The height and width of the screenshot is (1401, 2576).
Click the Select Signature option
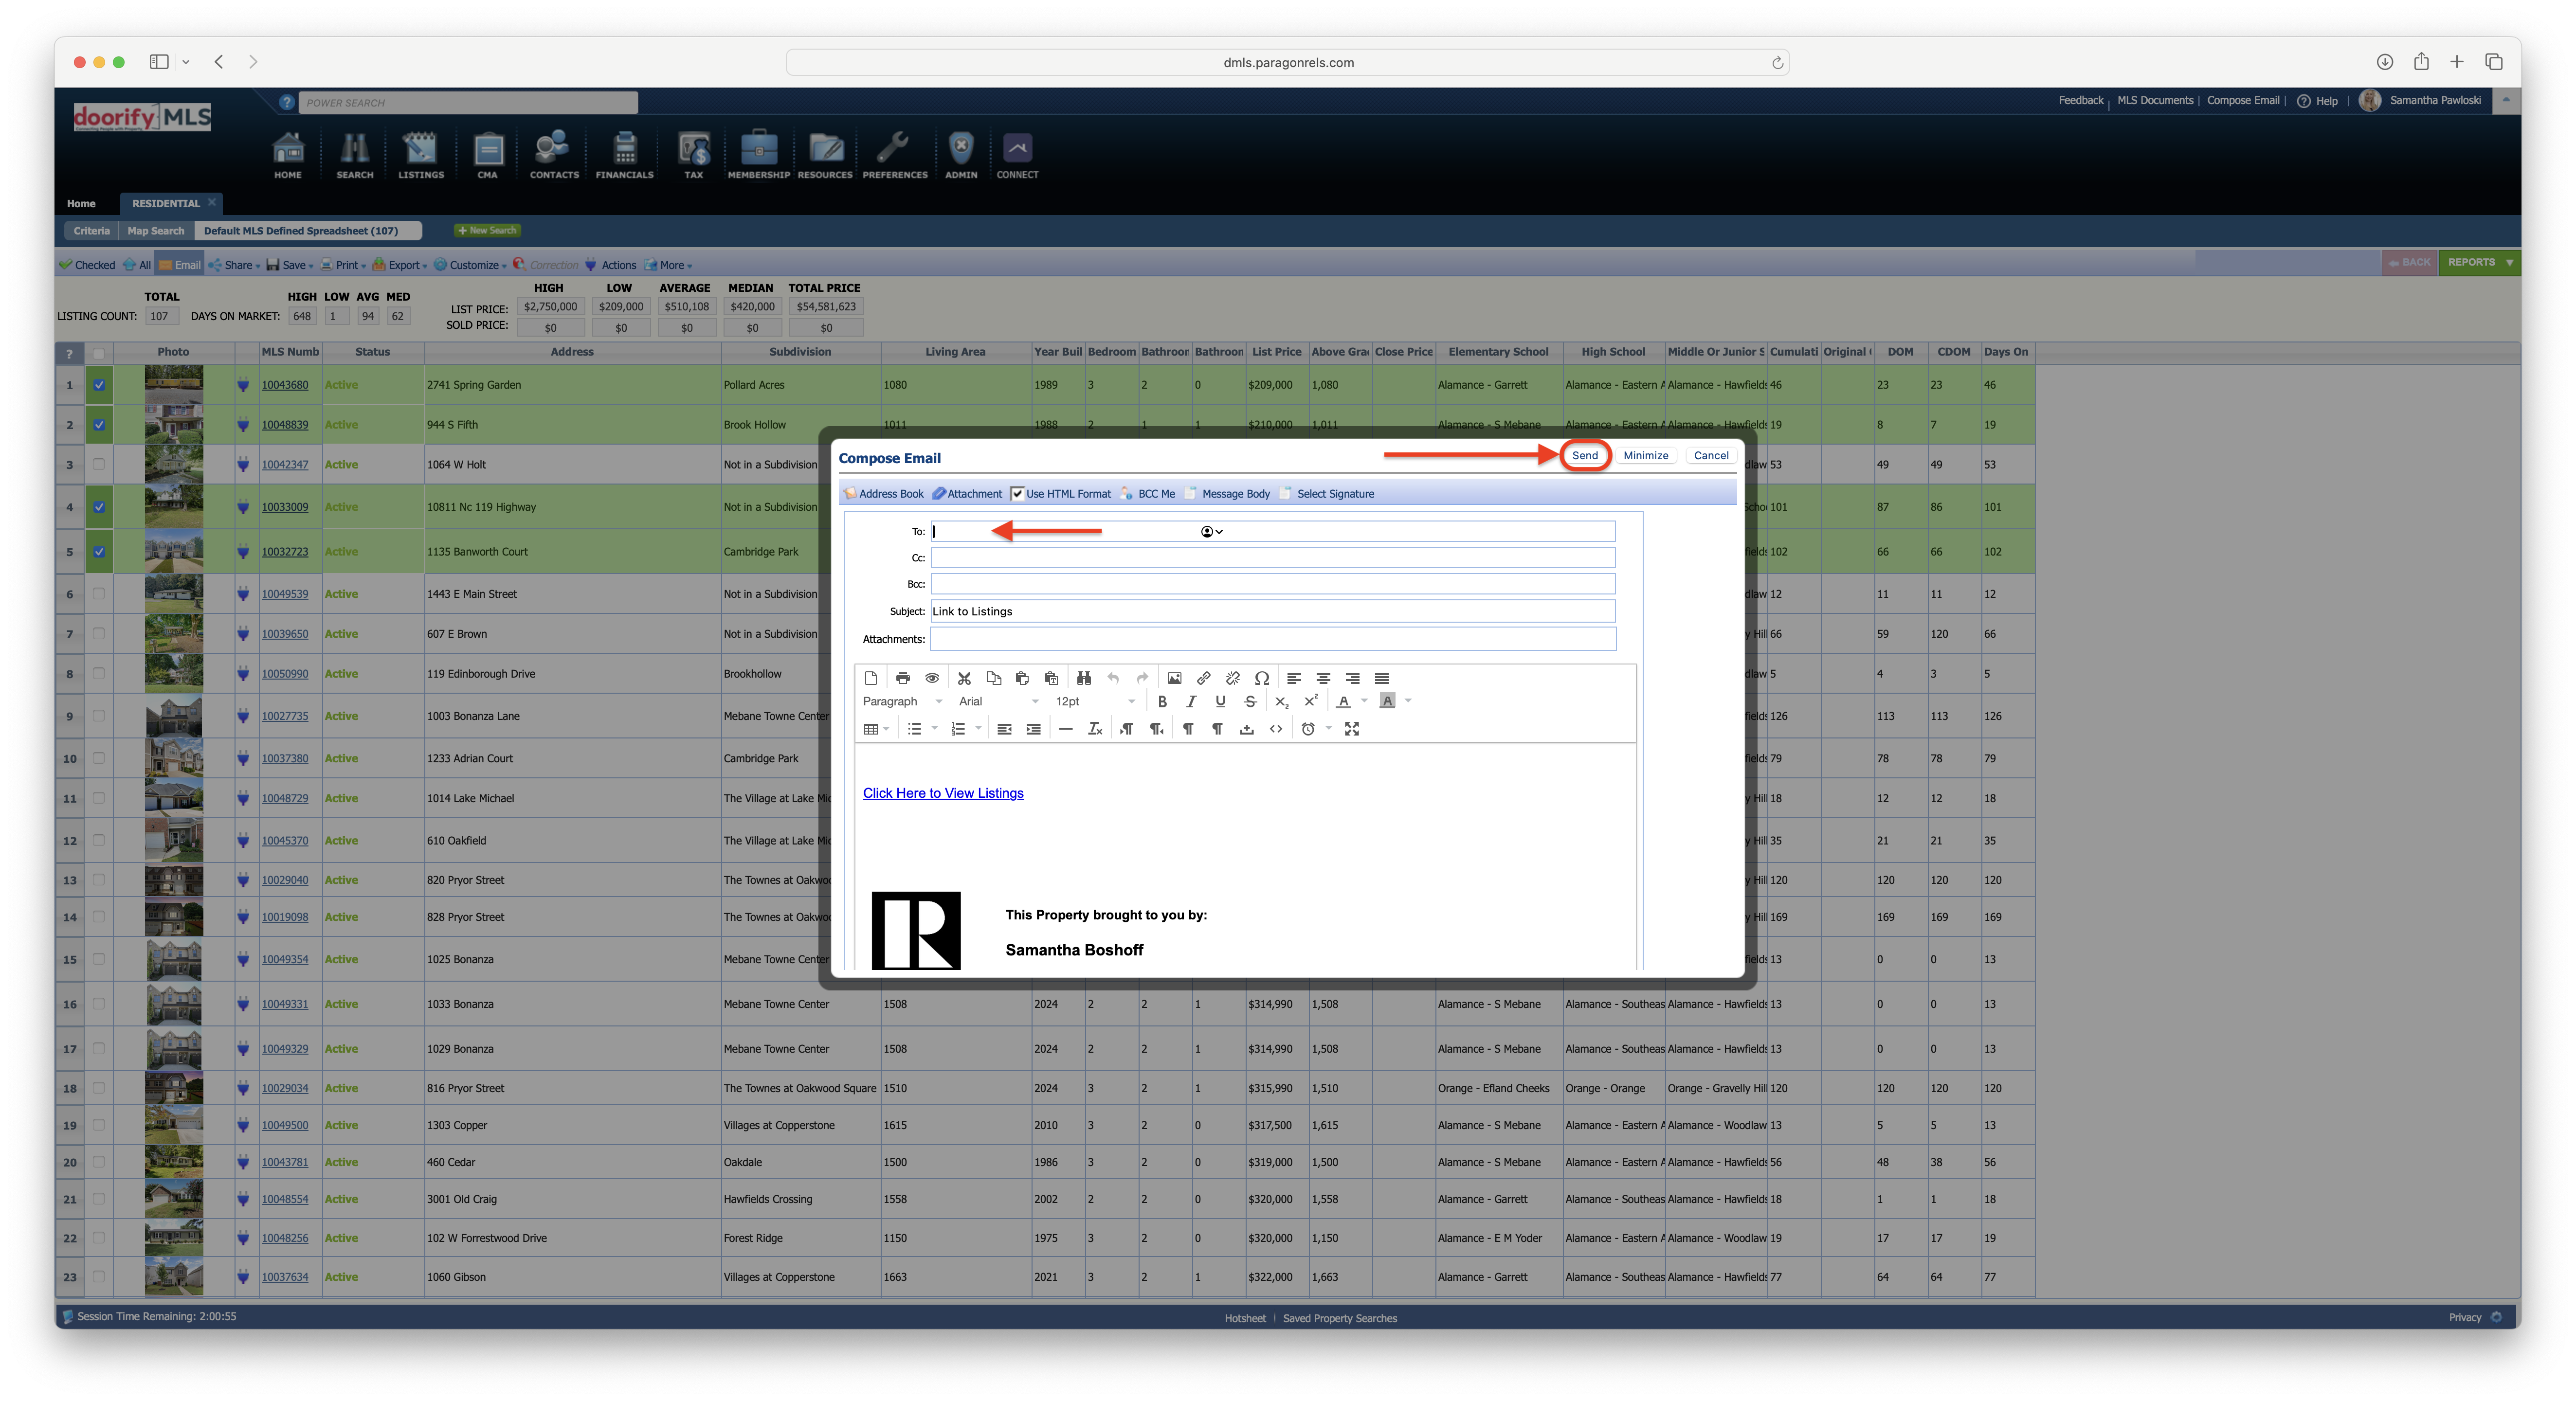coord(1327,494)
